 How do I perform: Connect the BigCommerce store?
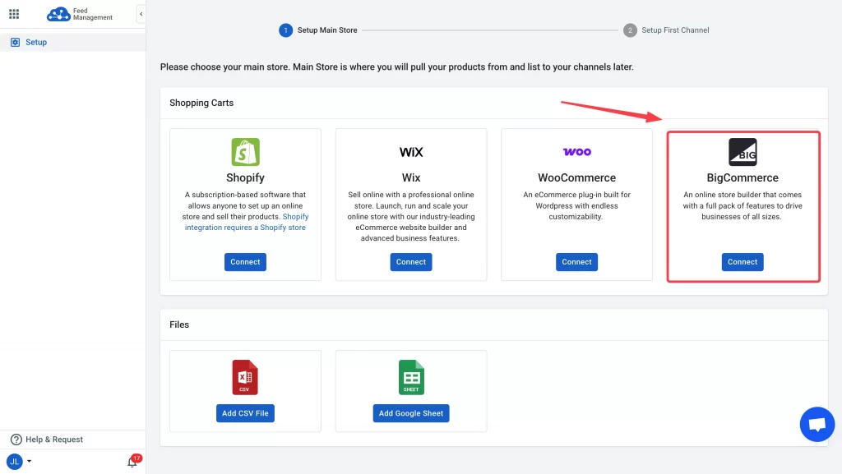pos(743,261)
